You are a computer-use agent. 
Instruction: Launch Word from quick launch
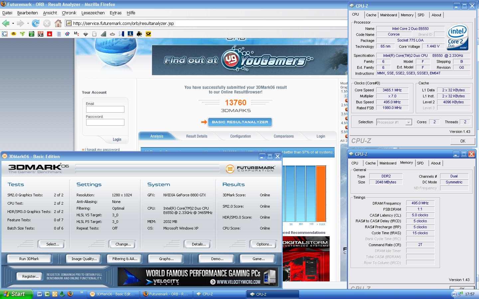[40, 294]
